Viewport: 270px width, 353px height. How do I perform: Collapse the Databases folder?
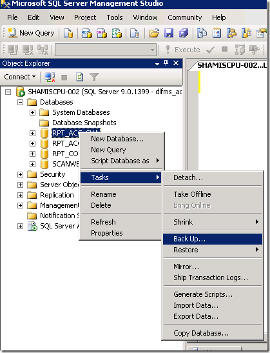[x=20, y=102]
